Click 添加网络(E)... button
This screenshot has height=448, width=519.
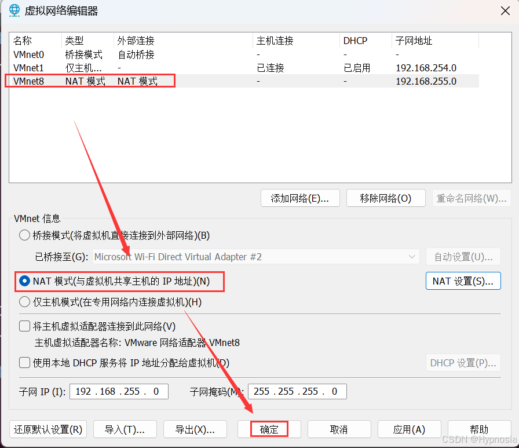(x=300, y=198)
